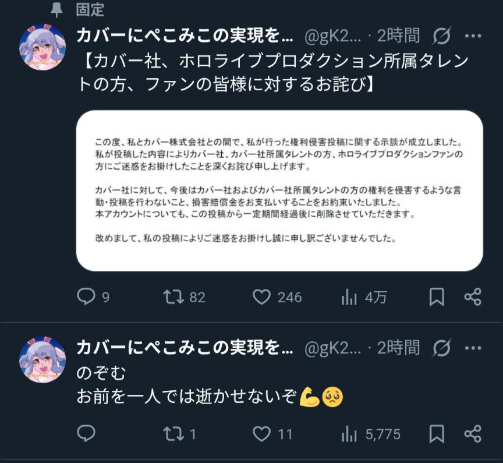Bookmark the のぞむ post

(x=437, y=433)
